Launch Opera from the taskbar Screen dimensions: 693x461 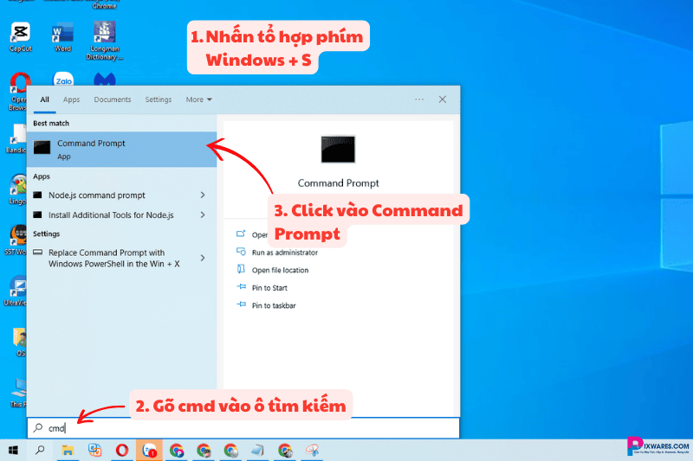(x=122, y=450)
